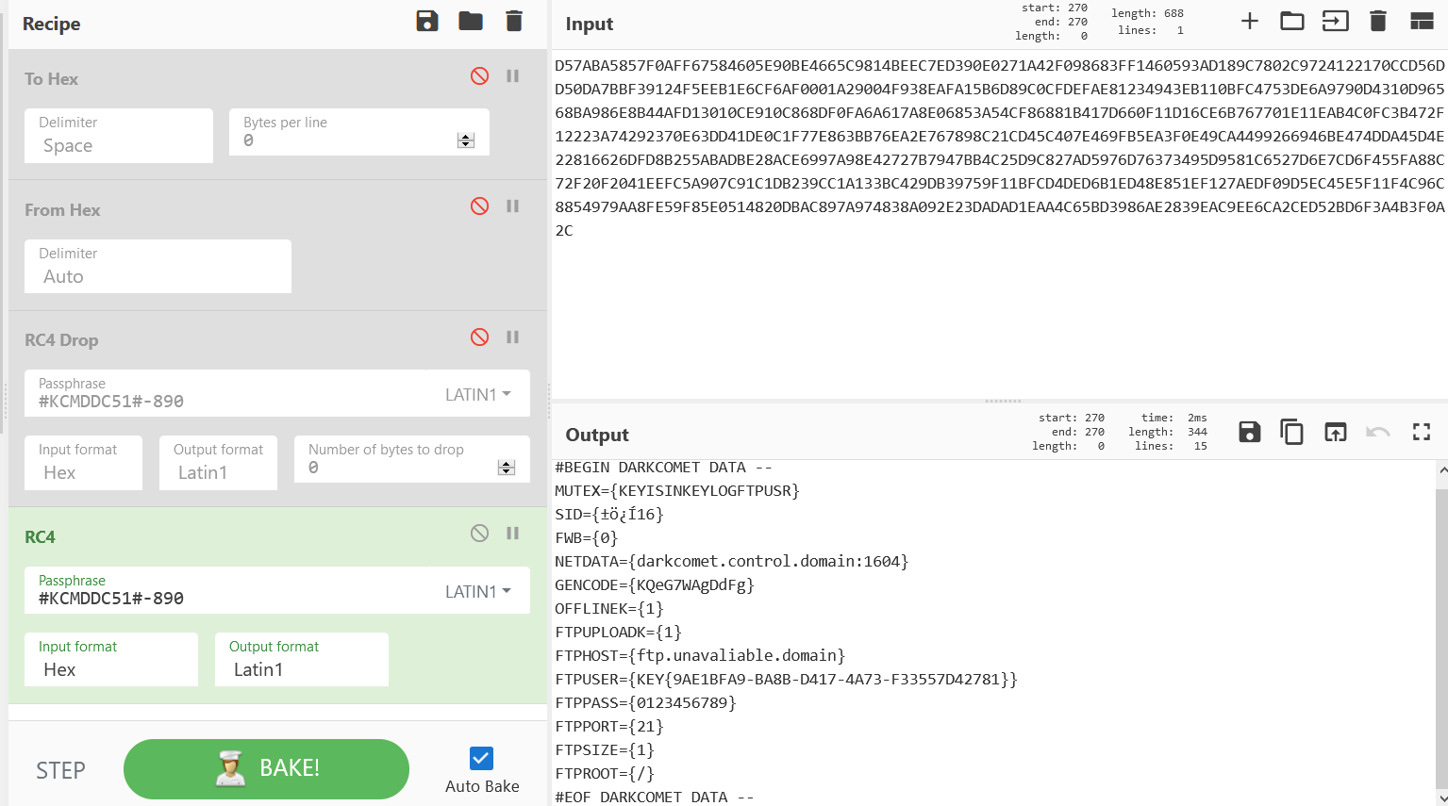Open To Hex Delimiter dropdown
Screen dimensions: 1448x806
click(119, 136)
